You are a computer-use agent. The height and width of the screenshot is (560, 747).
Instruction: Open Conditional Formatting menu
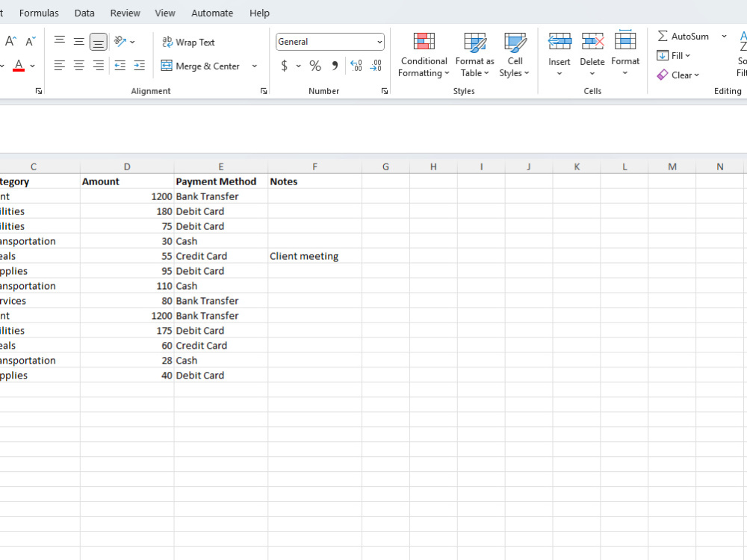[x=424, y=55]
